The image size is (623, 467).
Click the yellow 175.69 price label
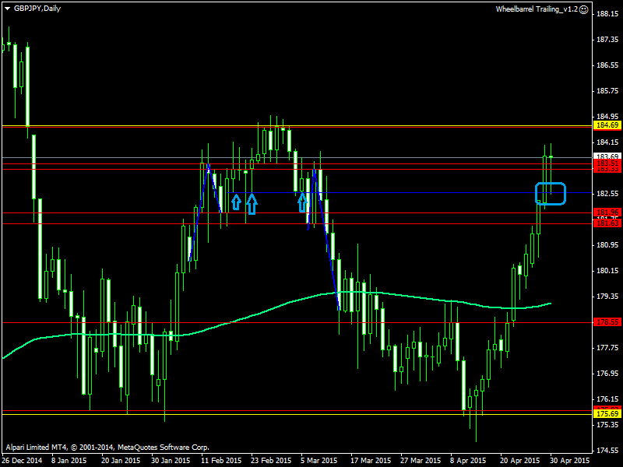tap(607, 414)
